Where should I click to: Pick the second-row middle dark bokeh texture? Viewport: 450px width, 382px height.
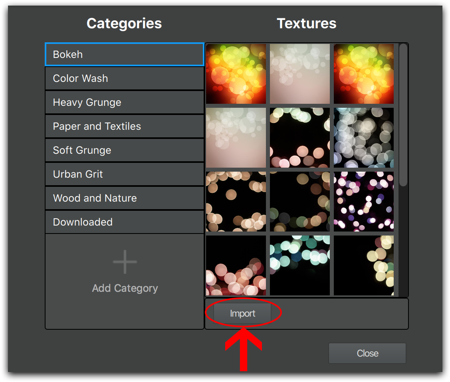pyautogui.click(x=299, y=138)
